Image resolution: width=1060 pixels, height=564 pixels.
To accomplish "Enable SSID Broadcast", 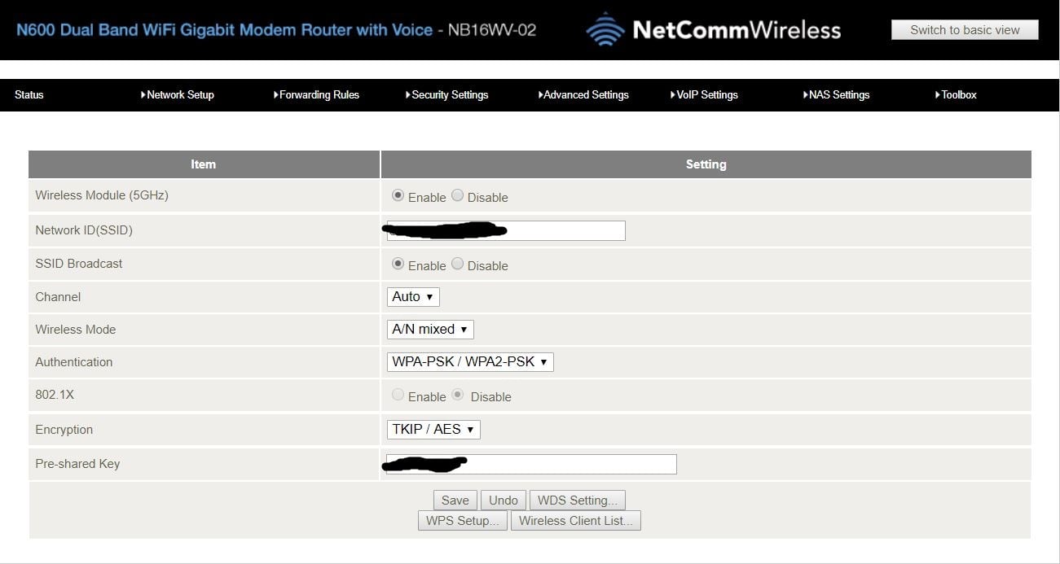I will 398,265.
